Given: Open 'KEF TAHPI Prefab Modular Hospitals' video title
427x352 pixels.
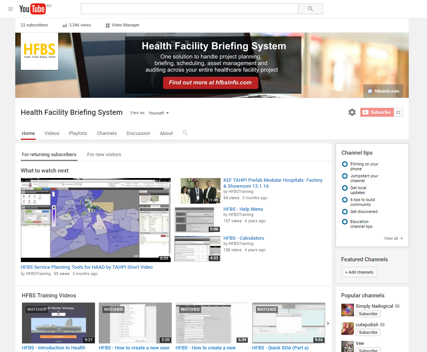Looking at the screenshot, I should coord(273,183).
